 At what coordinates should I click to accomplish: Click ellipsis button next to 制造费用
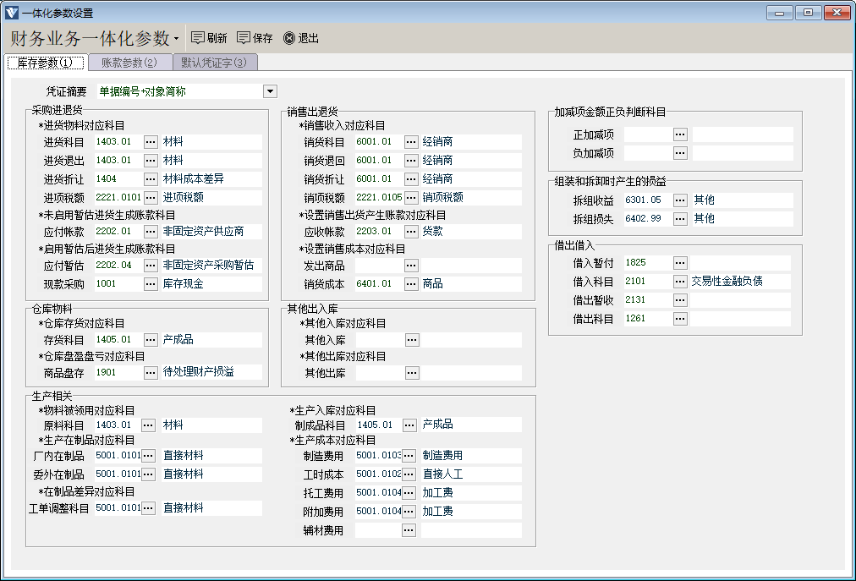tap(409, 456)
